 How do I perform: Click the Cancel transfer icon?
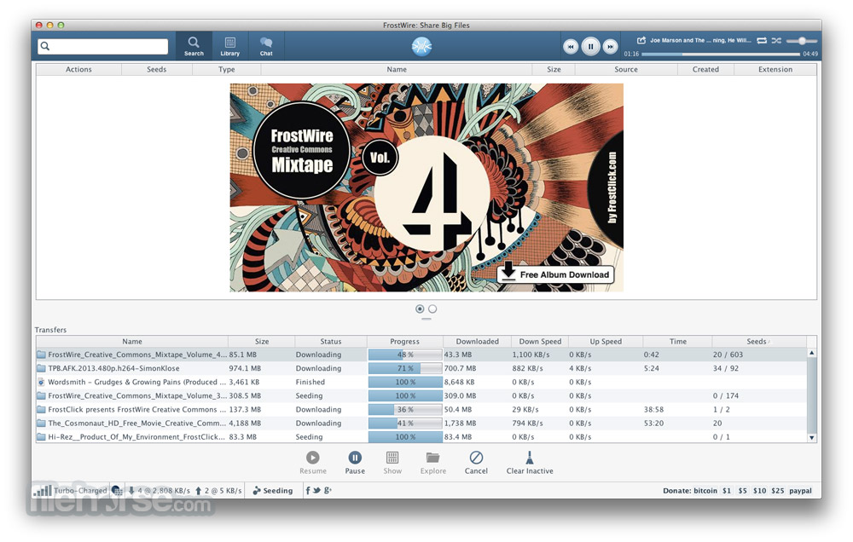pos(476,457)
